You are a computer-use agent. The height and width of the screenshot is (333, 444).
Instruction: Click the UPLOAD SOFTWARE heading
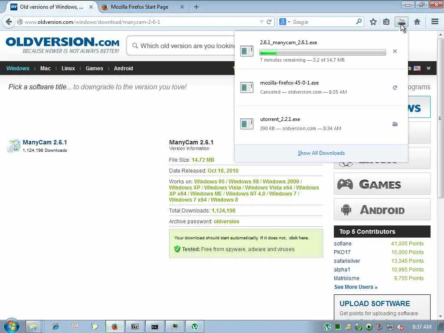coord(375,304)
